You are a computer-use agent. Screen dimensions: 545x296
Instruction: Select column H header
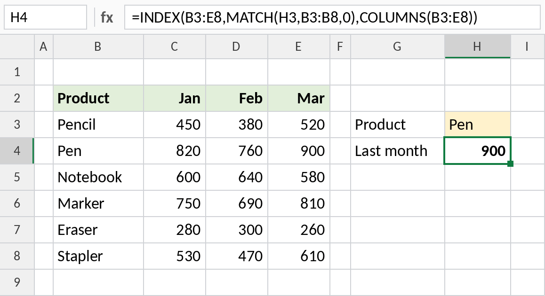tap(478, 46)
